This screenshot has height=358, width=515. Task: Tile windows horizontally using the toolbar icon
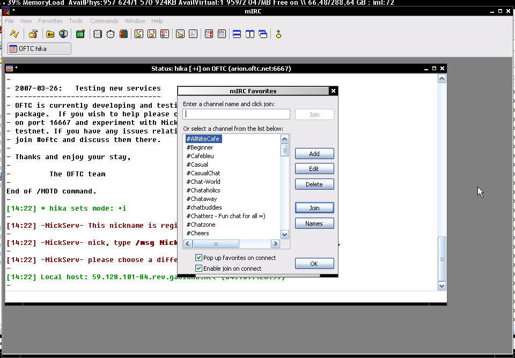coord(237,34)
